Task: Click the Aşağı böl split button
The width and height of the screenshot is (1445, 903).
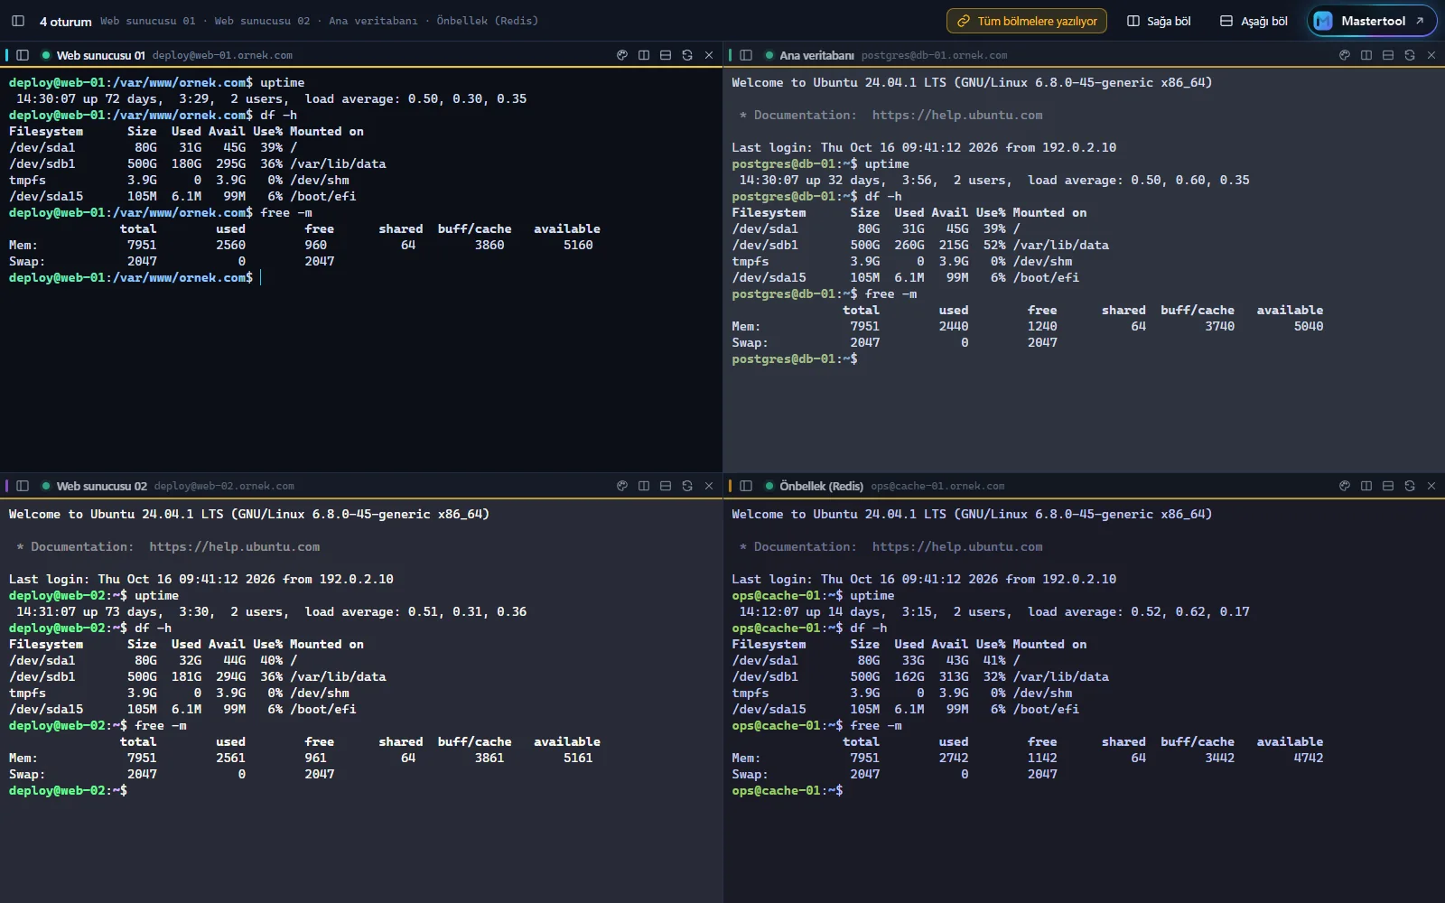Action: click(1254, 21)
